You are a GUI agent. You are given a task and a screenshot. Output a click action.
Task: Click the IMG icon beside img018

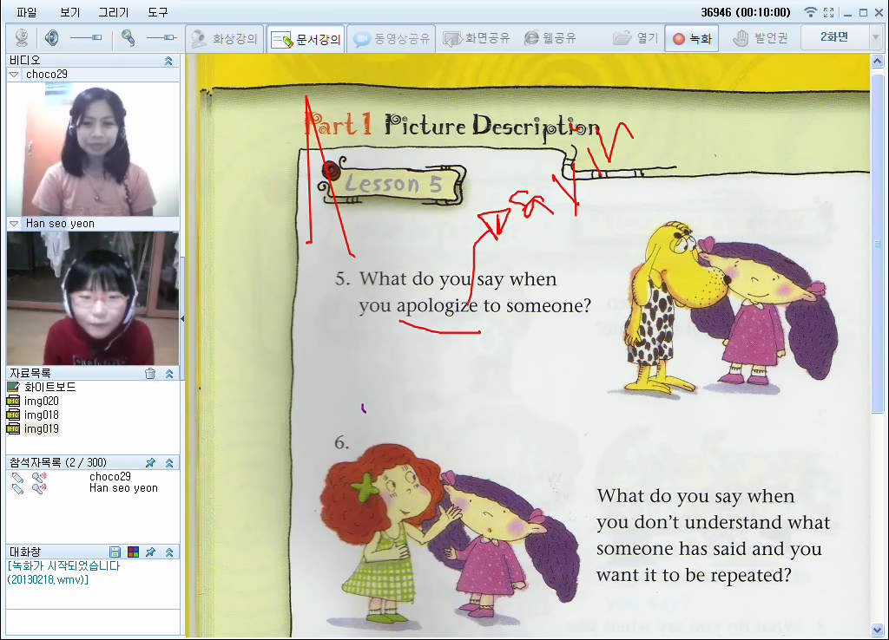pos(13,415)
